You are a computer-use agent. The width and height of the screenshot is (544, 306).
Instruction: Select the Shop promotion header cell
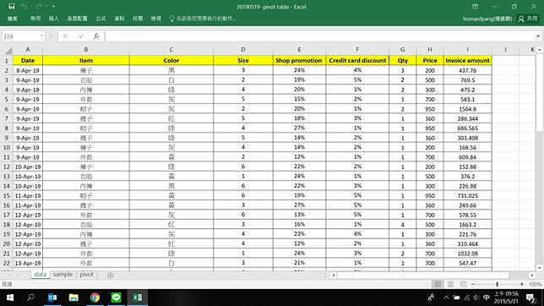pos(299,60)
